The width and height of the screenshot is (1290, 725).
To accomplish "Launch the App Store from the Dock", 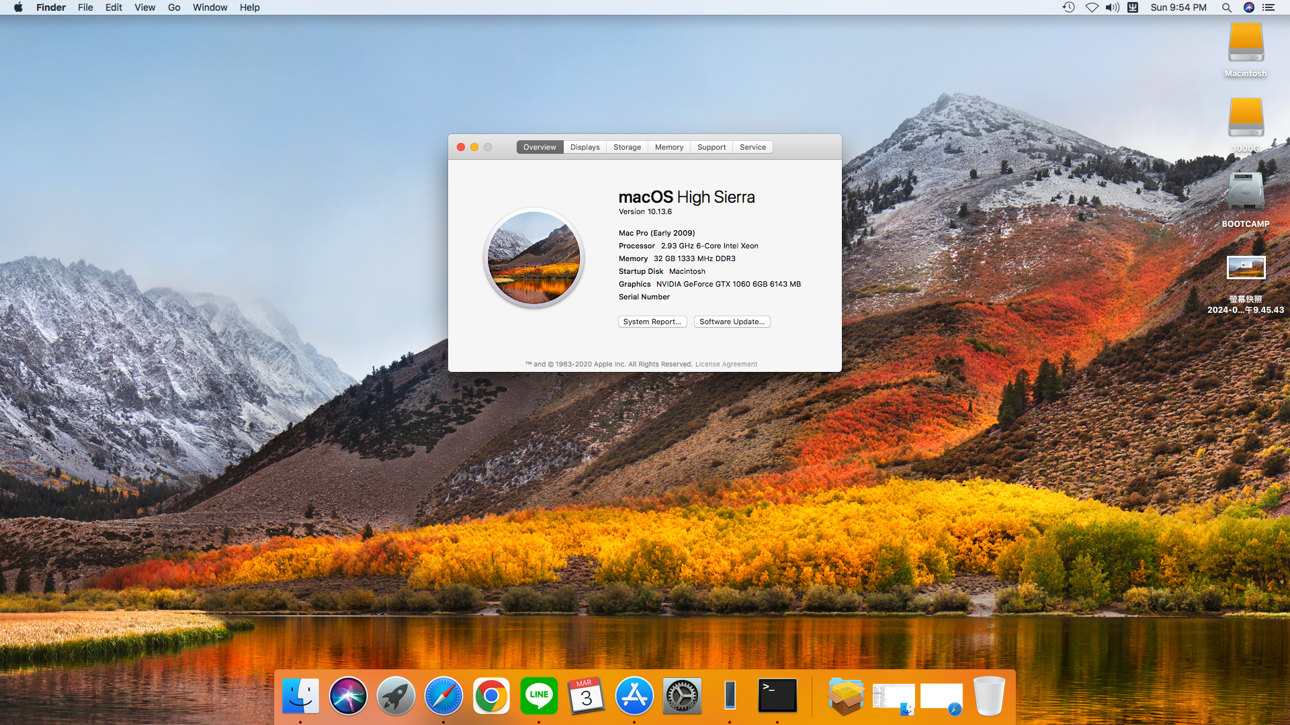I will 634,695.
